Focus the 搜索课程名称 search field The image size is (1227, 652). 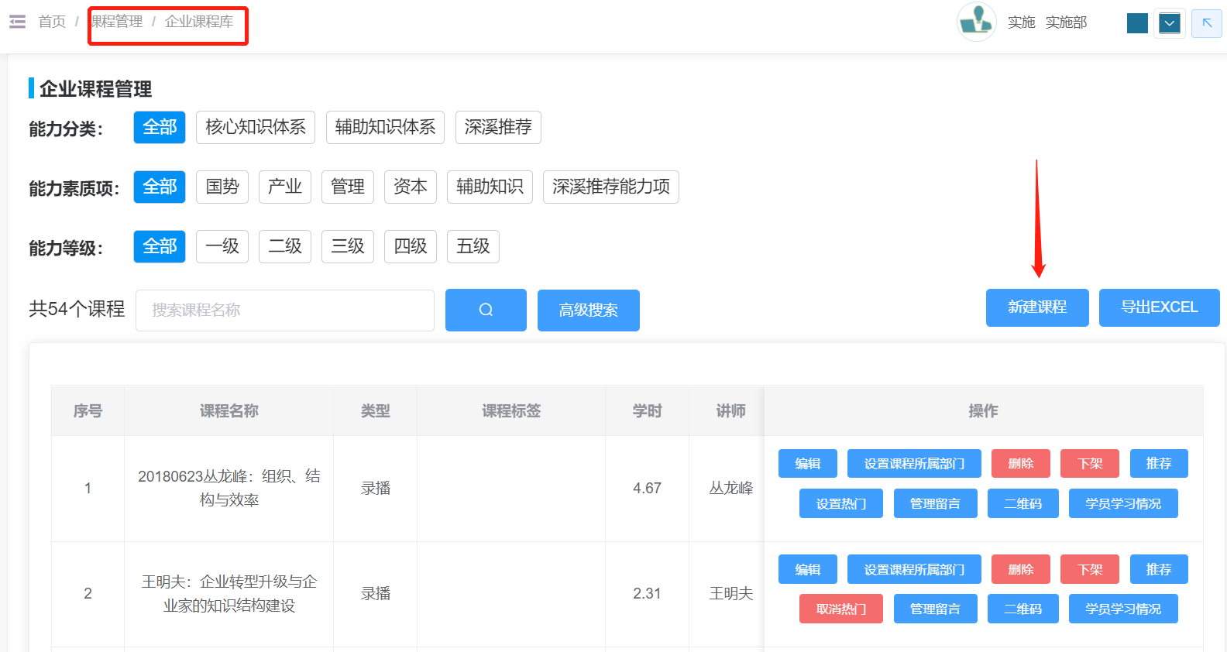coord(284,311)
